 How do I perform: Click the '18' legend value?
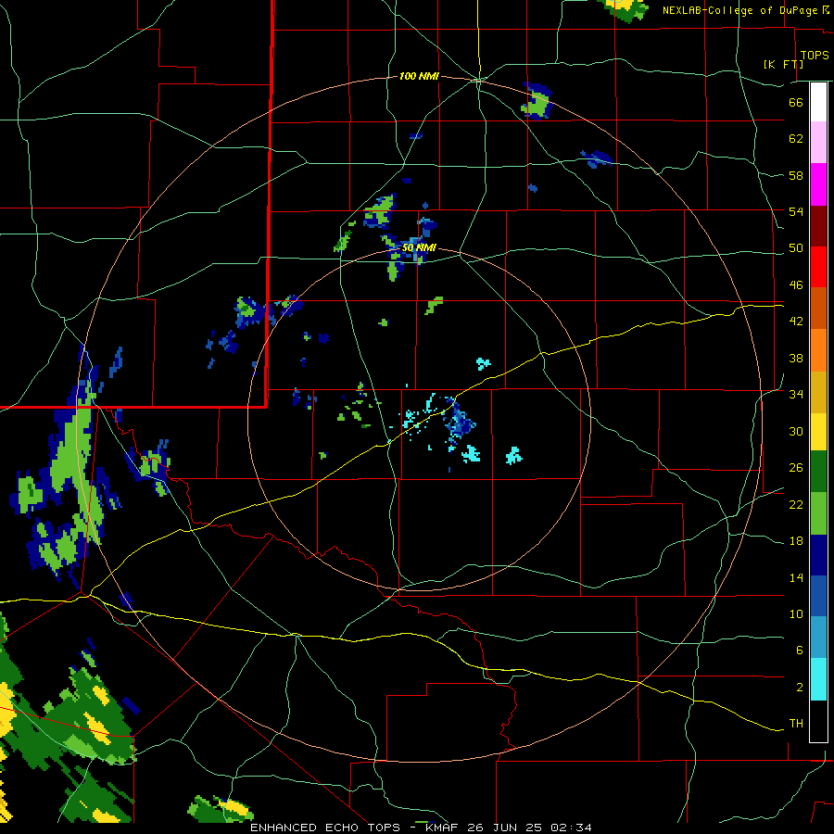point(796,541)
